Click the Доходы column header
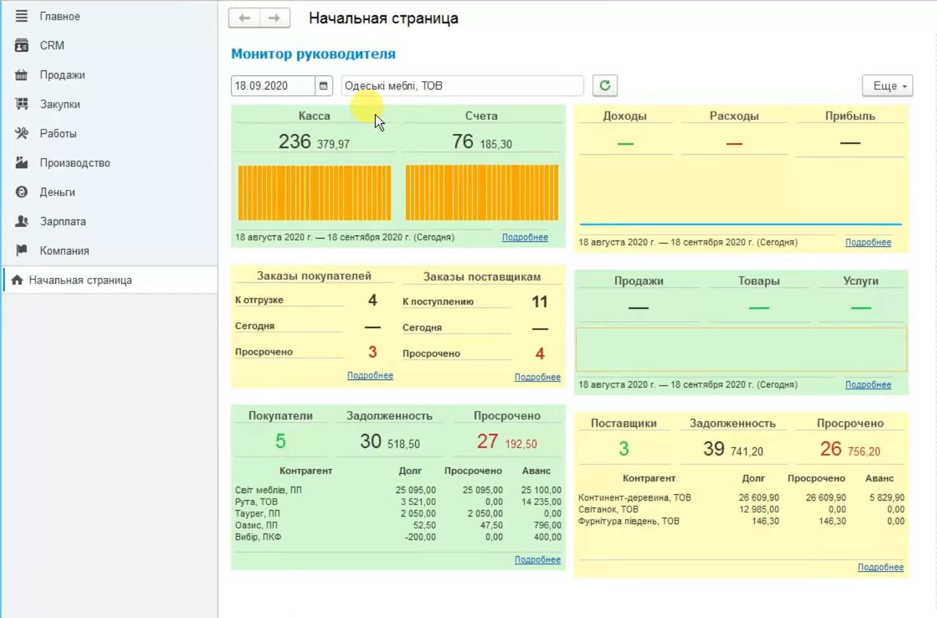 [625, 115]
